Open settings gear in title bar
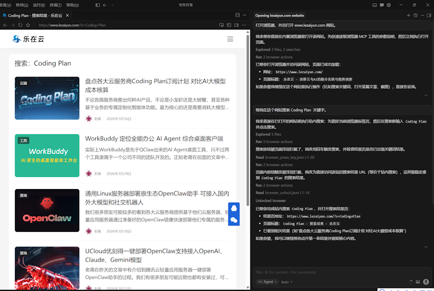Image resolution: width=434 pixels, height=291 pixels. (x=389, y=5)
